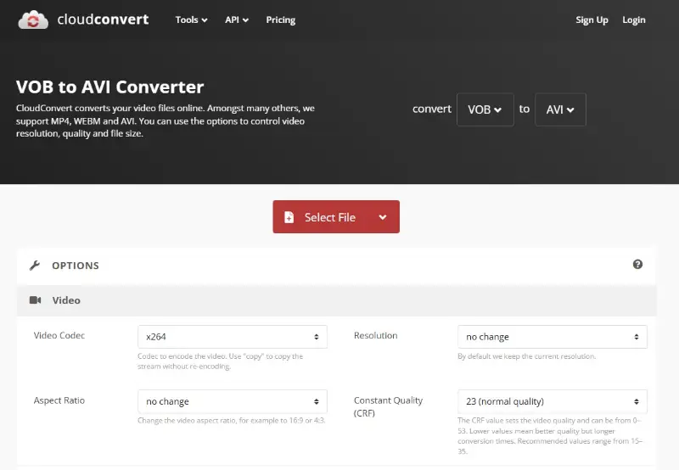Open the VOB source format dropdown
679x470 pixels.
(x=485, y=109)
